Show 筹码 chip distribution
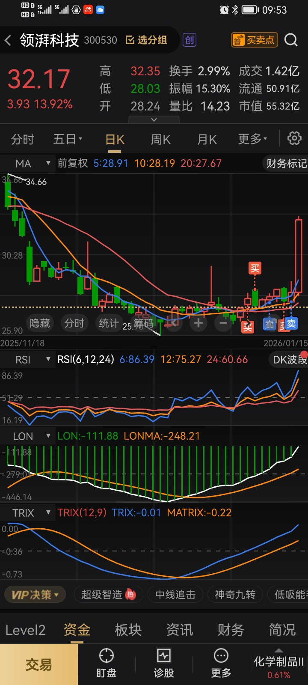 (x=143, y=323)
